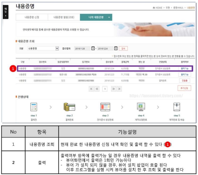Click the step 4 monitor icon
198x175 pixels.
click(141, 107)
